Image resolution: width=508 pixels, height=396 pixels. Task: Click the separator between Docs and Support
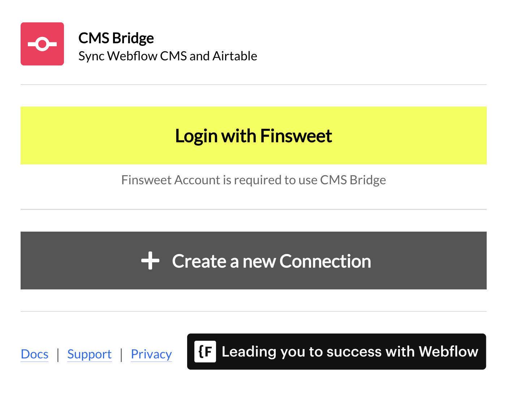pos(58,354)
